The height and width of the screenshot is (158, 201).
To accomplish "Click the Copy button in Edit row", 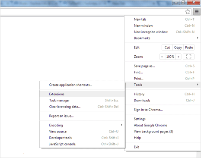I will coord(178,47).
